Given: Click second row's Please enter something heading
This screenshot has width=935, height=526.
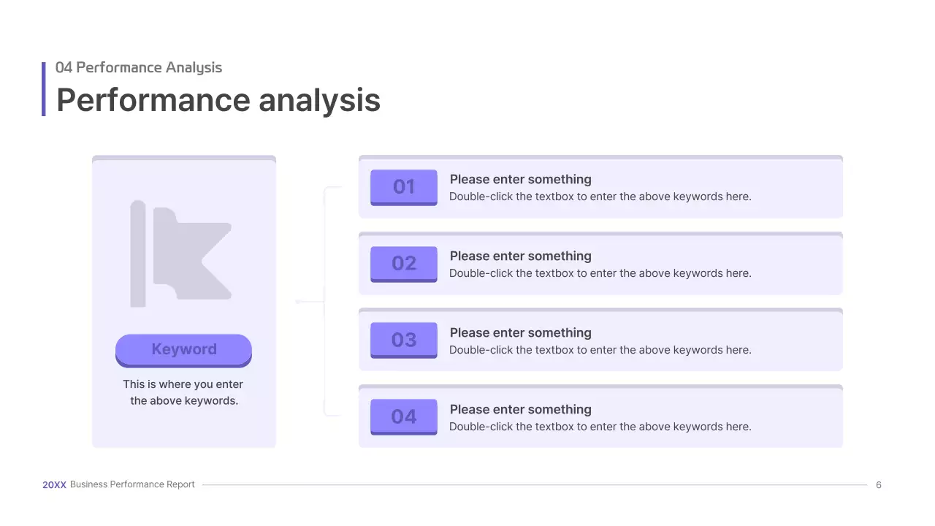Looking at the screenshot, I should tap(521, 256).
